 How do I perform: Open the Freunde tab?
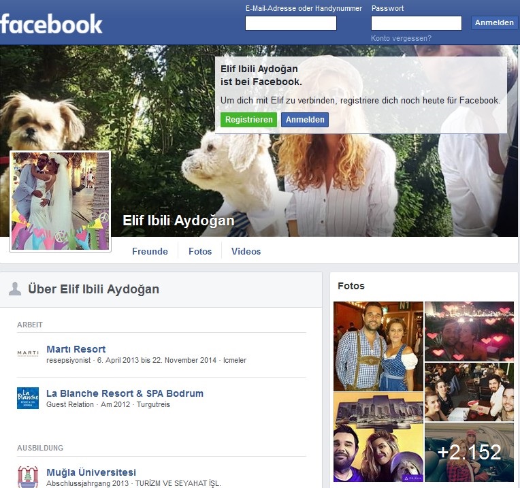150,251
